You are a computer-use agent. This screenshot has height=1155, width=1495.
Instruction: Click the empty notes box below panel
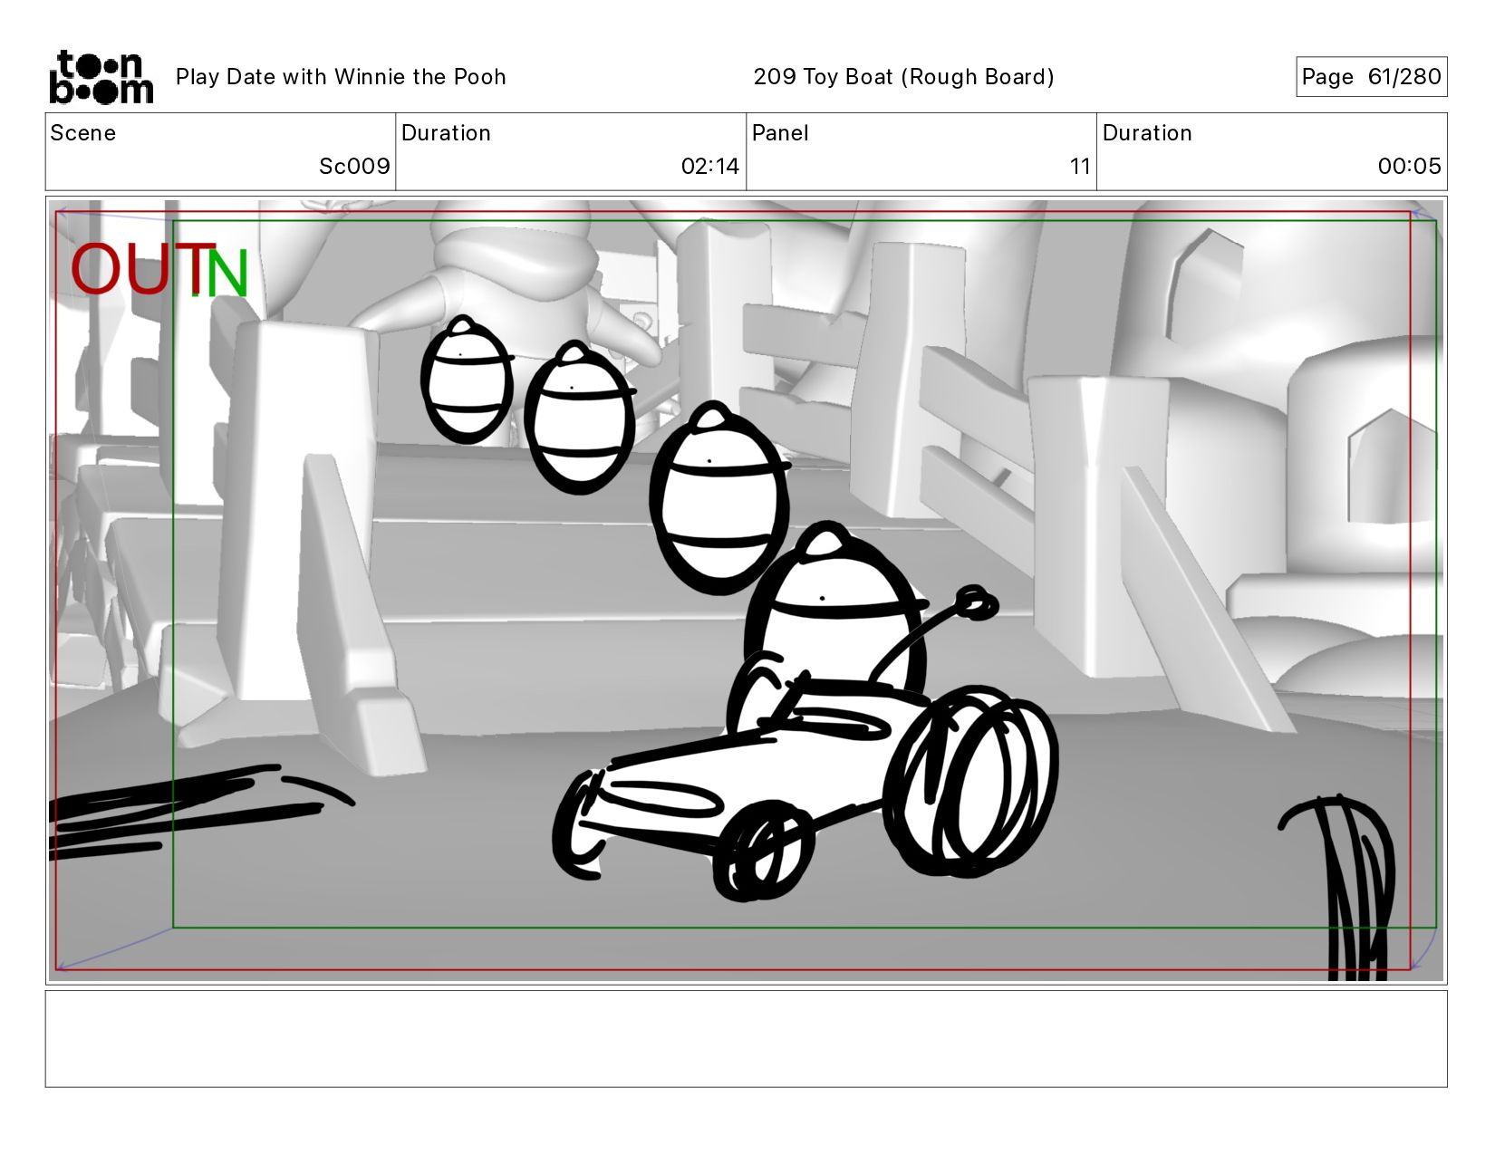pos(747,1039)
